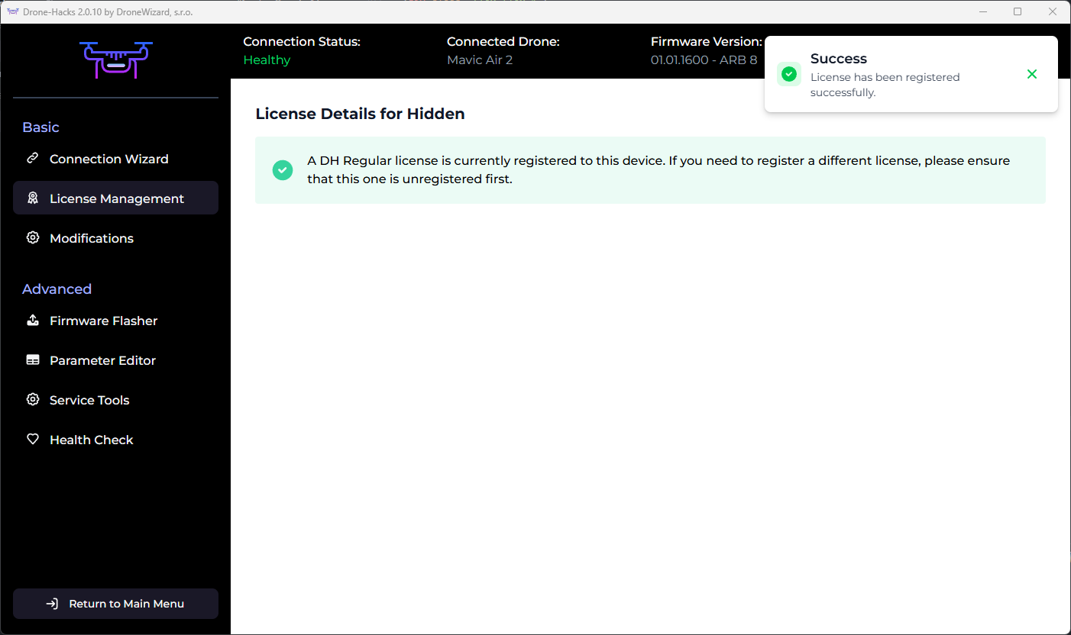Go to the Modifications section
The width and height of the screenshot is (1071, 635).
pyautogui.click(x=92, y=238)
